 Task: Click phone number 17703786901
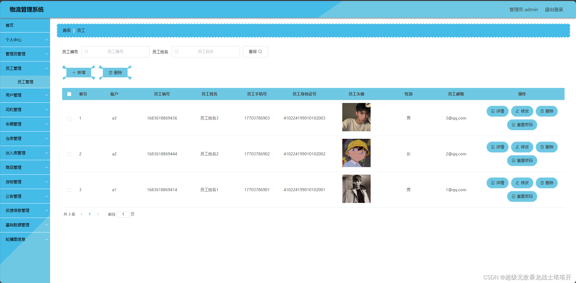tap(257, 190)
